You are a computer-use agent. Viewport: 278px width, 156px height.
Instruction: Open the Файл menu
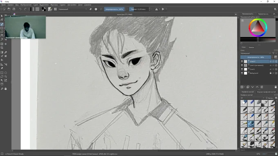coord(3,5)
